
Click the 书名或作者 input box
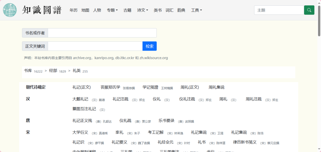102,33
